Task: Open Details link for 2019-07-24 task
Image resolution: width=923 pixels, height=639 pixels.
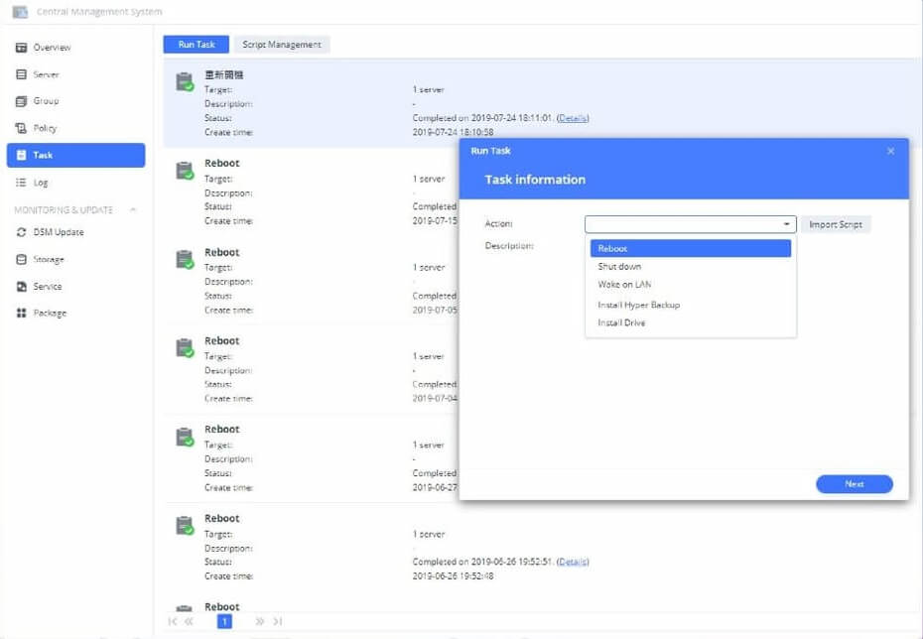Action: click(573, 118)
